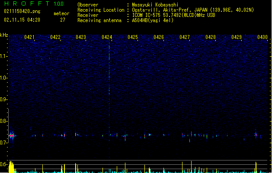
Task: Click the 0424 time marker
Action: (x=107, y=37)
